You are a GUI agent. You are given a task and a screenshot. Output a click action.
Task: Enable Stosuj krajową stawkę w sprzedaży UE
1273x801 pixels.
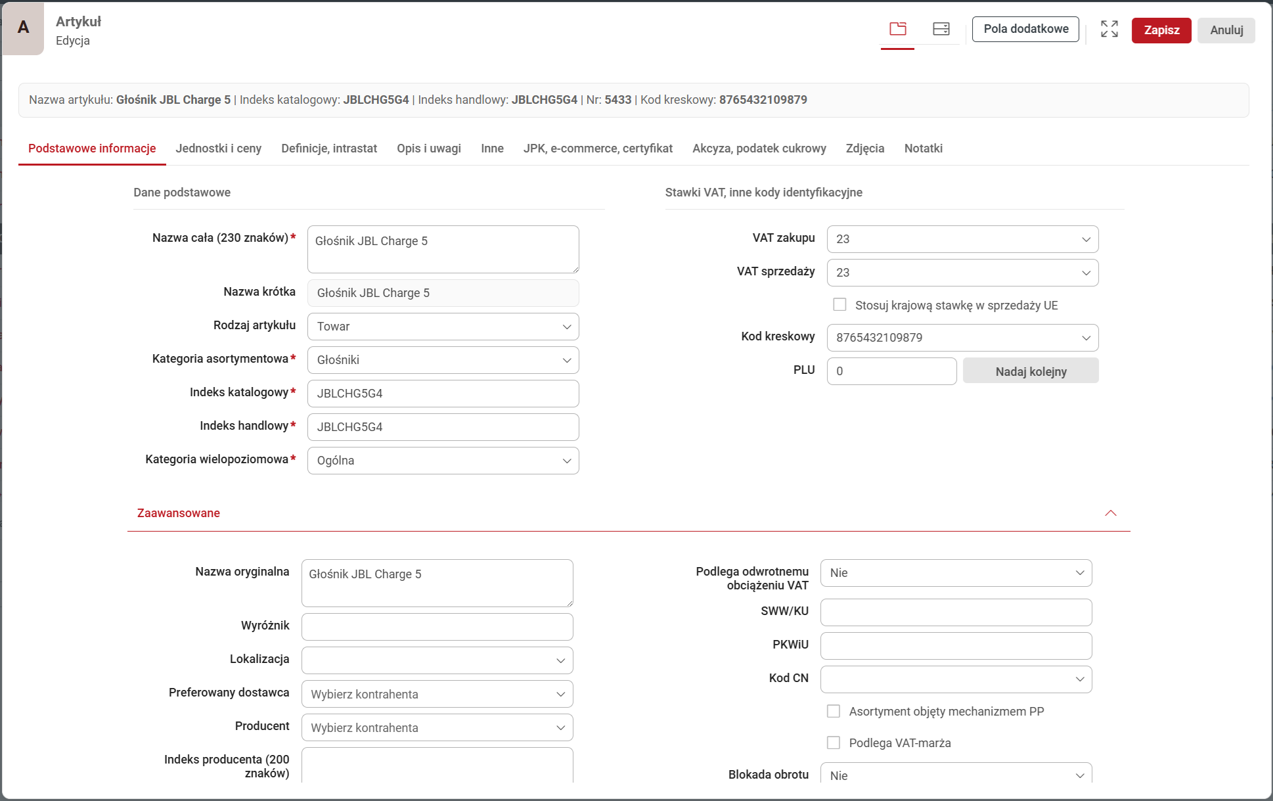(x=839, y=305)
